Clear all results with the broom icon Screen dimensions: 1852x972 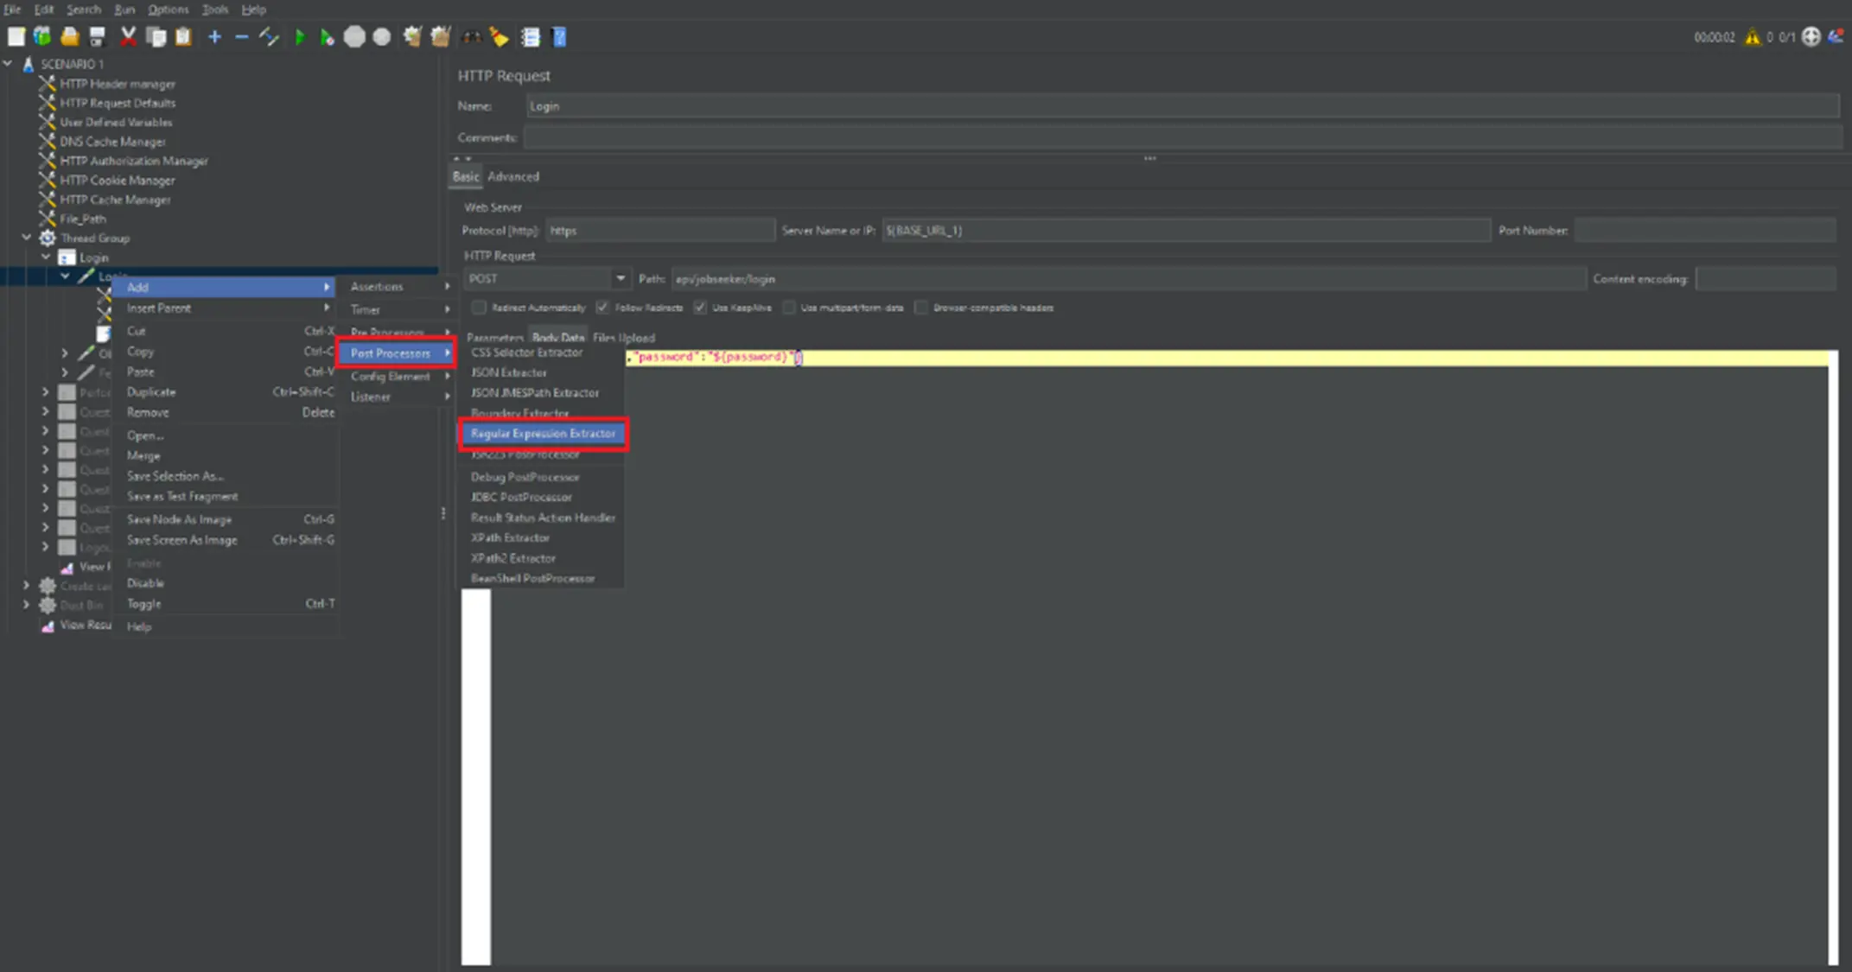point(499,36)
